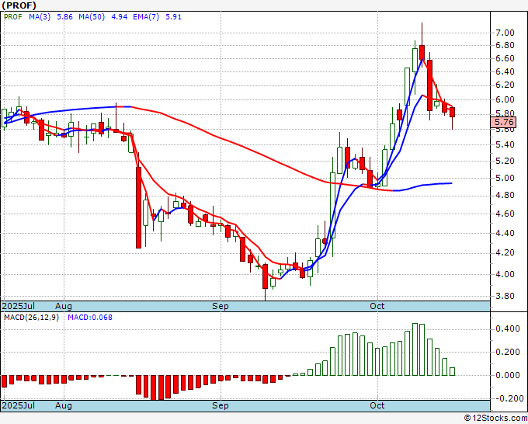Click the MACD:0.068 value label
Image resolution: width=528 pixels, height=424 pixels.
(x=90, y=318)
